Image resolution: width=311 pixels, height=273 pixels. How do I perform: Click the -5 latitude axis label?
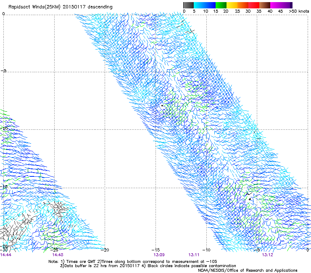pyautogui.click(x=4, y=71)
